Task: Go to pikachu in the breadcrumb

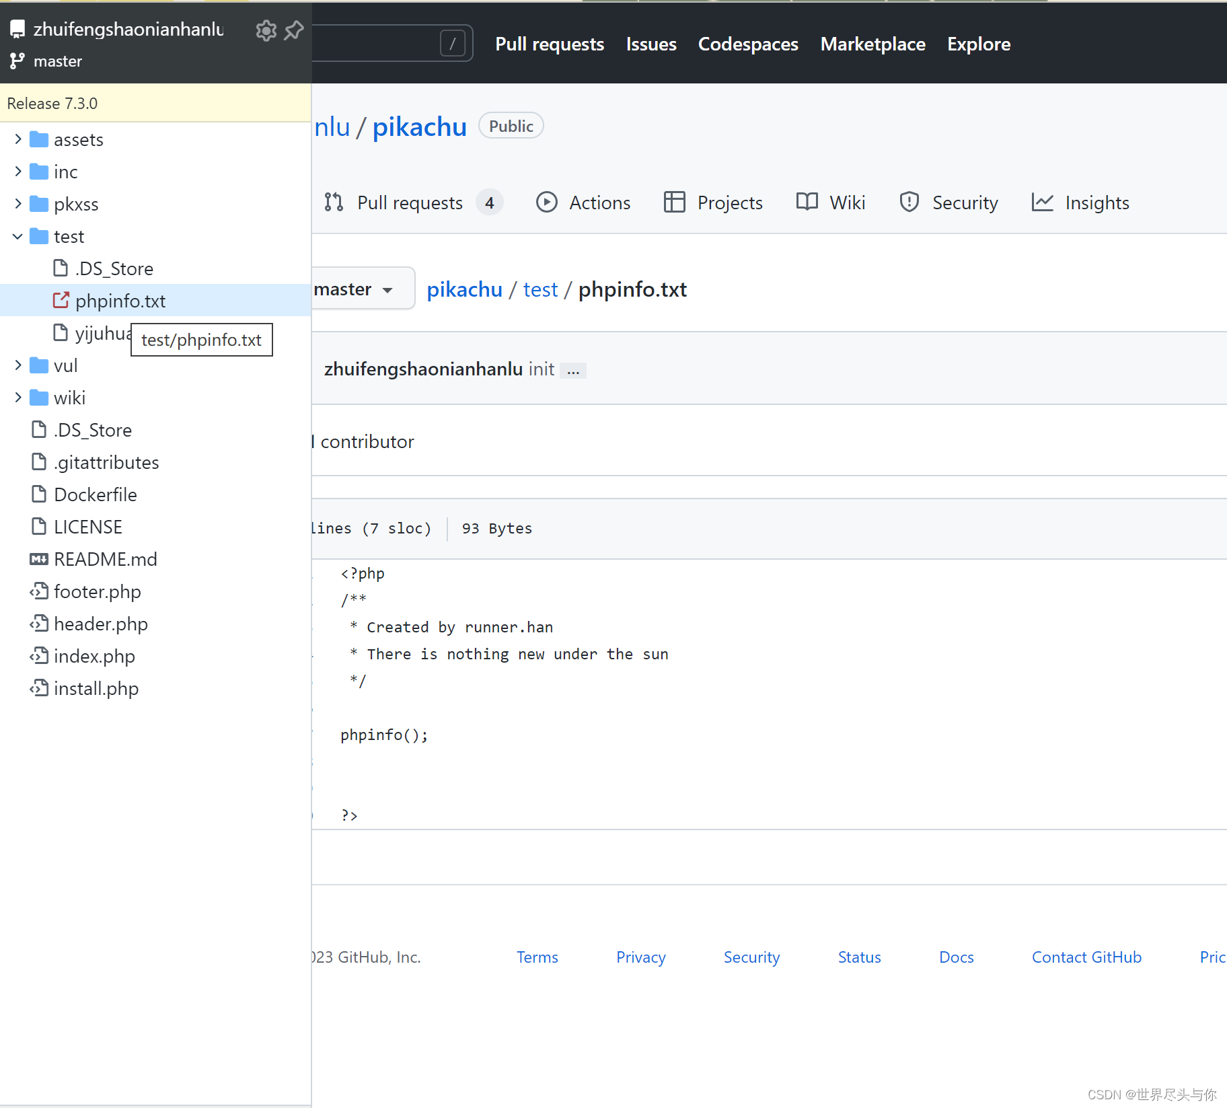Action: (x=464, y=289)
